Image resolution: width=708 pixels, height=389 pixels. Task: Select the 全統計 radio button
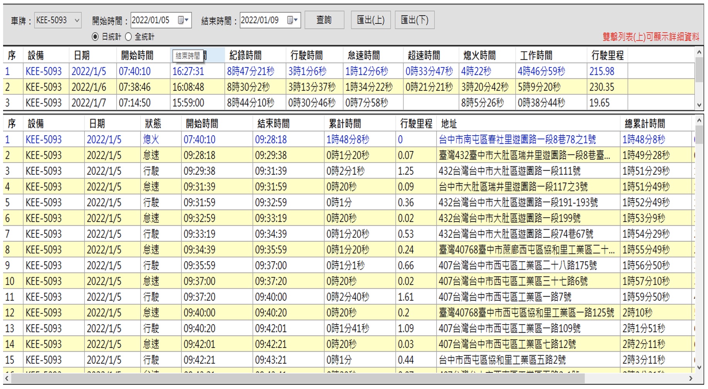(128, 37)
